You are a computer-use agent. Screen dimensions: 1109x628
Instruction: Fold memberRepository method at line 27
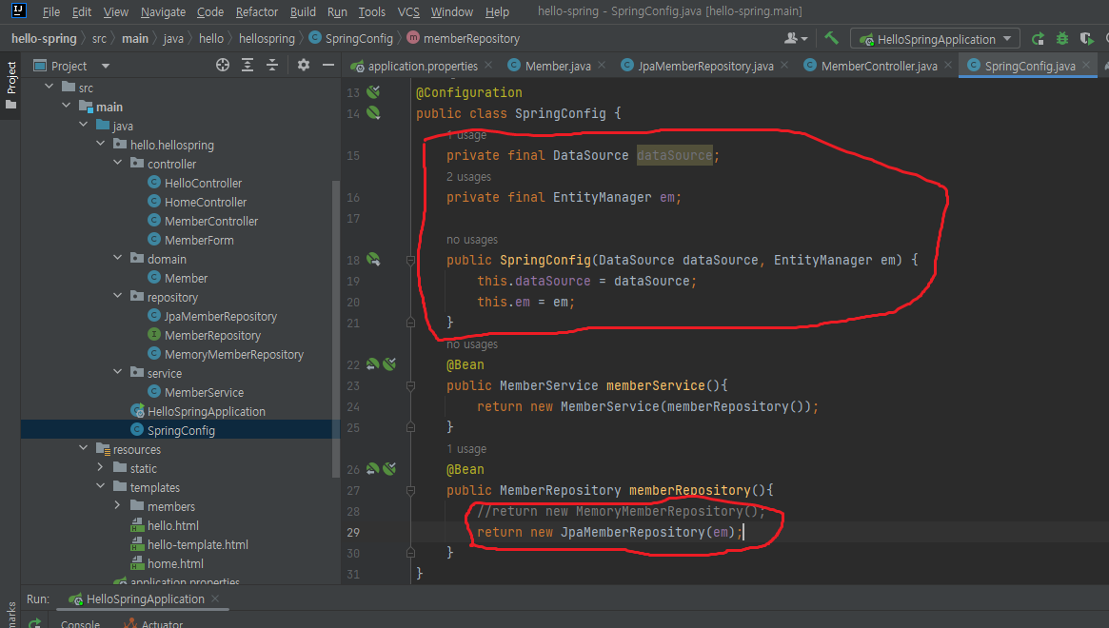click(410, 491)
